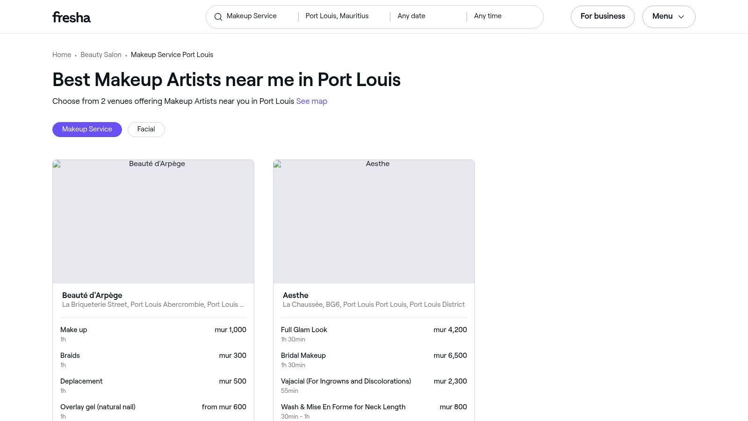Open the Beauté d'Arpège venue card
Image resolution: width=748 pixels, height=421 pixels.
pos(153,222)
